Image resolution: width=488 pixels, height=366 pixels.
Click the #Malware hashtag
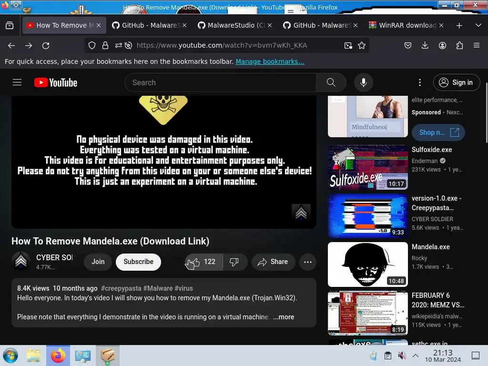(x=158, y=288)
